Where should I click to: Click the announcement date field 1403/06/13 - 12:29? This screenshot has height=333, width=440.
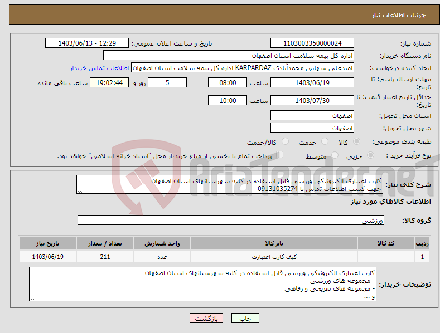pyautogui.click(x=86, y=43)
